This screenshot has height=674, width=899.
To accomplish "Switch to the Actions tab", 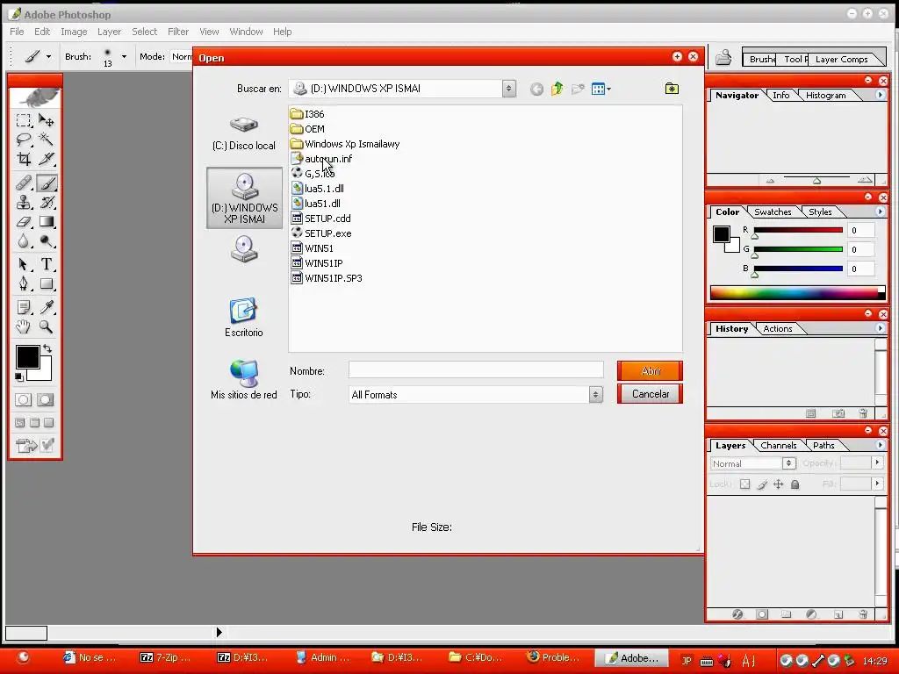I will pos(778,329).
